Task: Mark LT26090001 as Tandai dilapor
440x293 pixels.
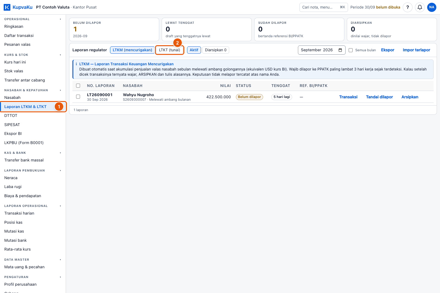Action: 380,97
